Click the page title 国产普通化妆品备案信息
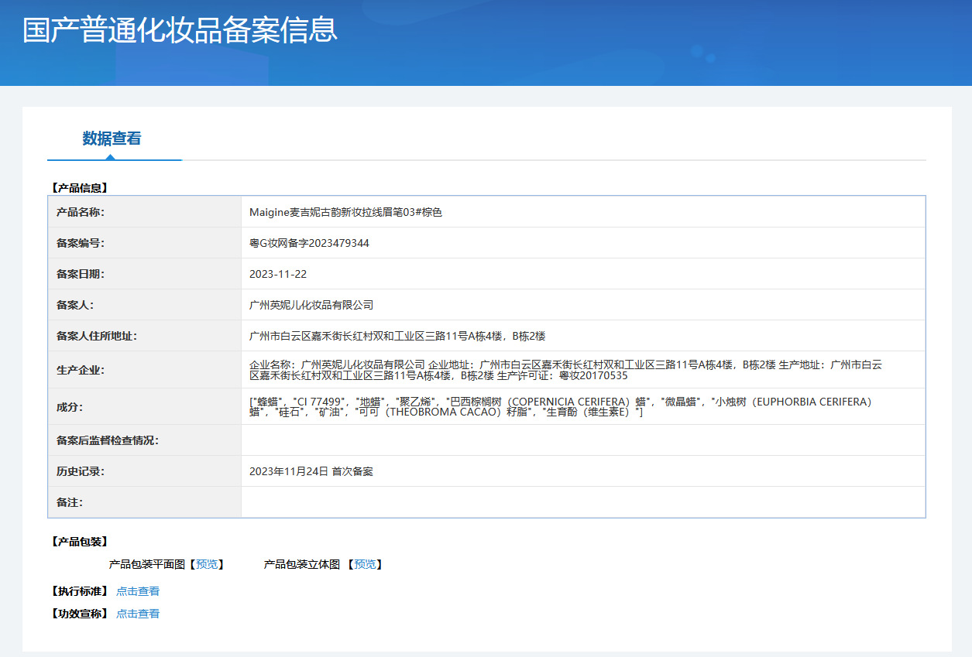 click(180, 30)
